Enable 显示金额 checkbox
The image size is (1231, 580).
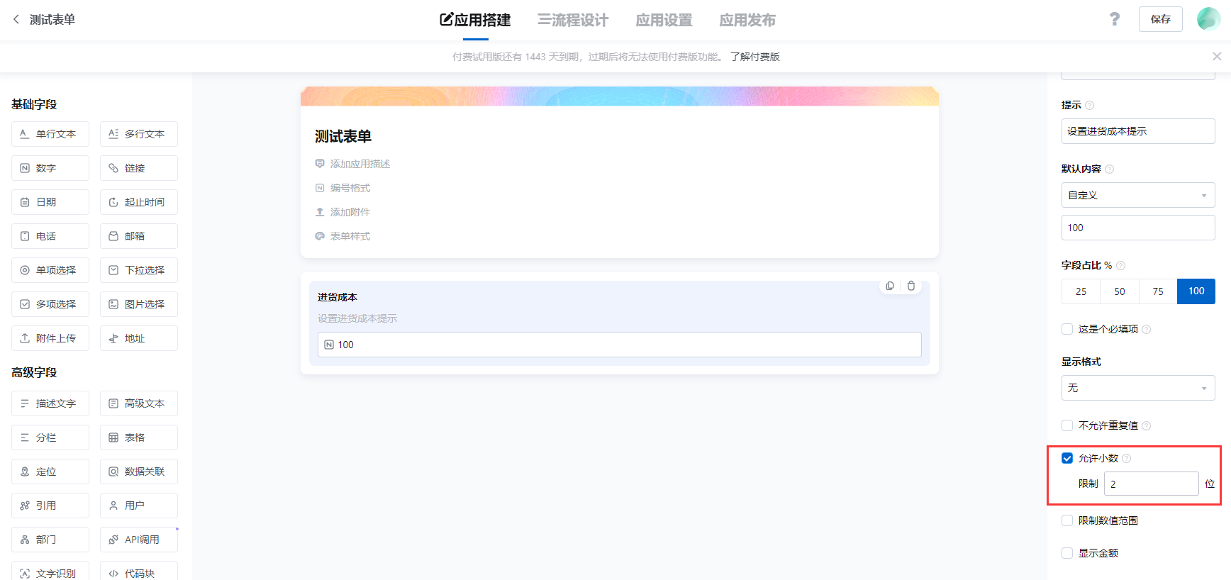[x=1067, y=553]
